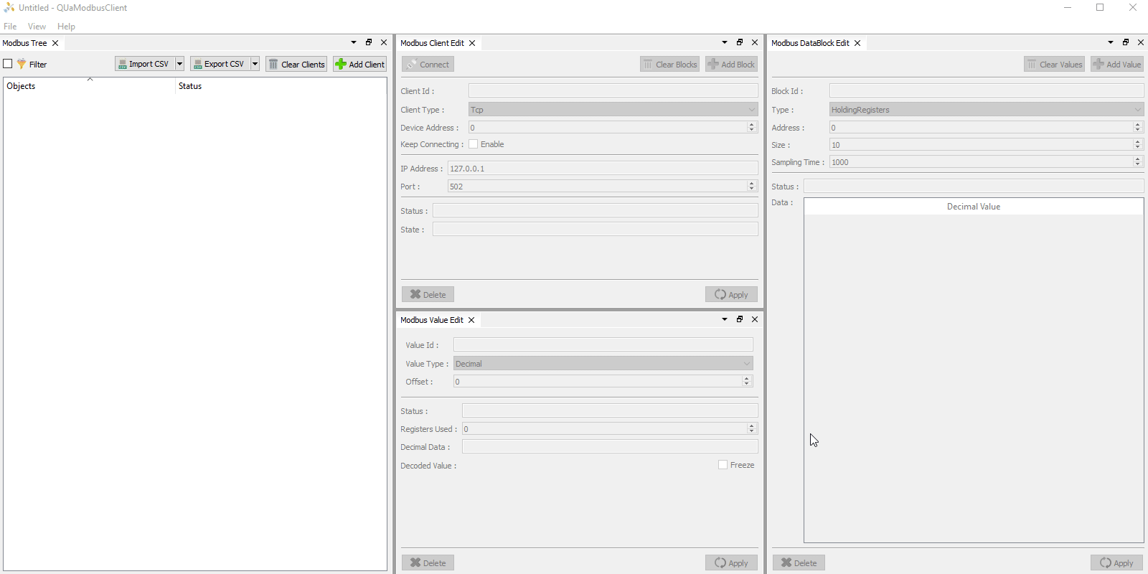Open the View menu
This screenshot has width=1148, height=574.
coord(37,27)
